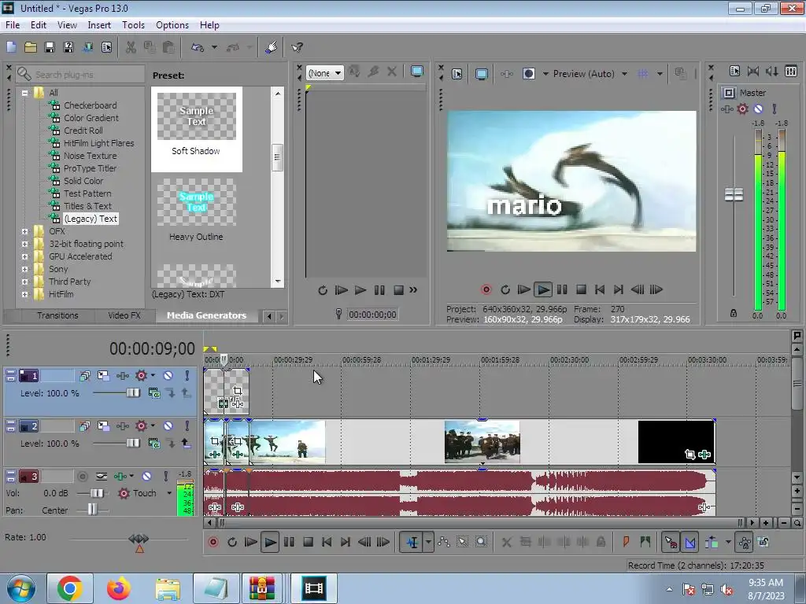Click the Insert Marker icon
The image size is (806, 604).
[626, 542]
